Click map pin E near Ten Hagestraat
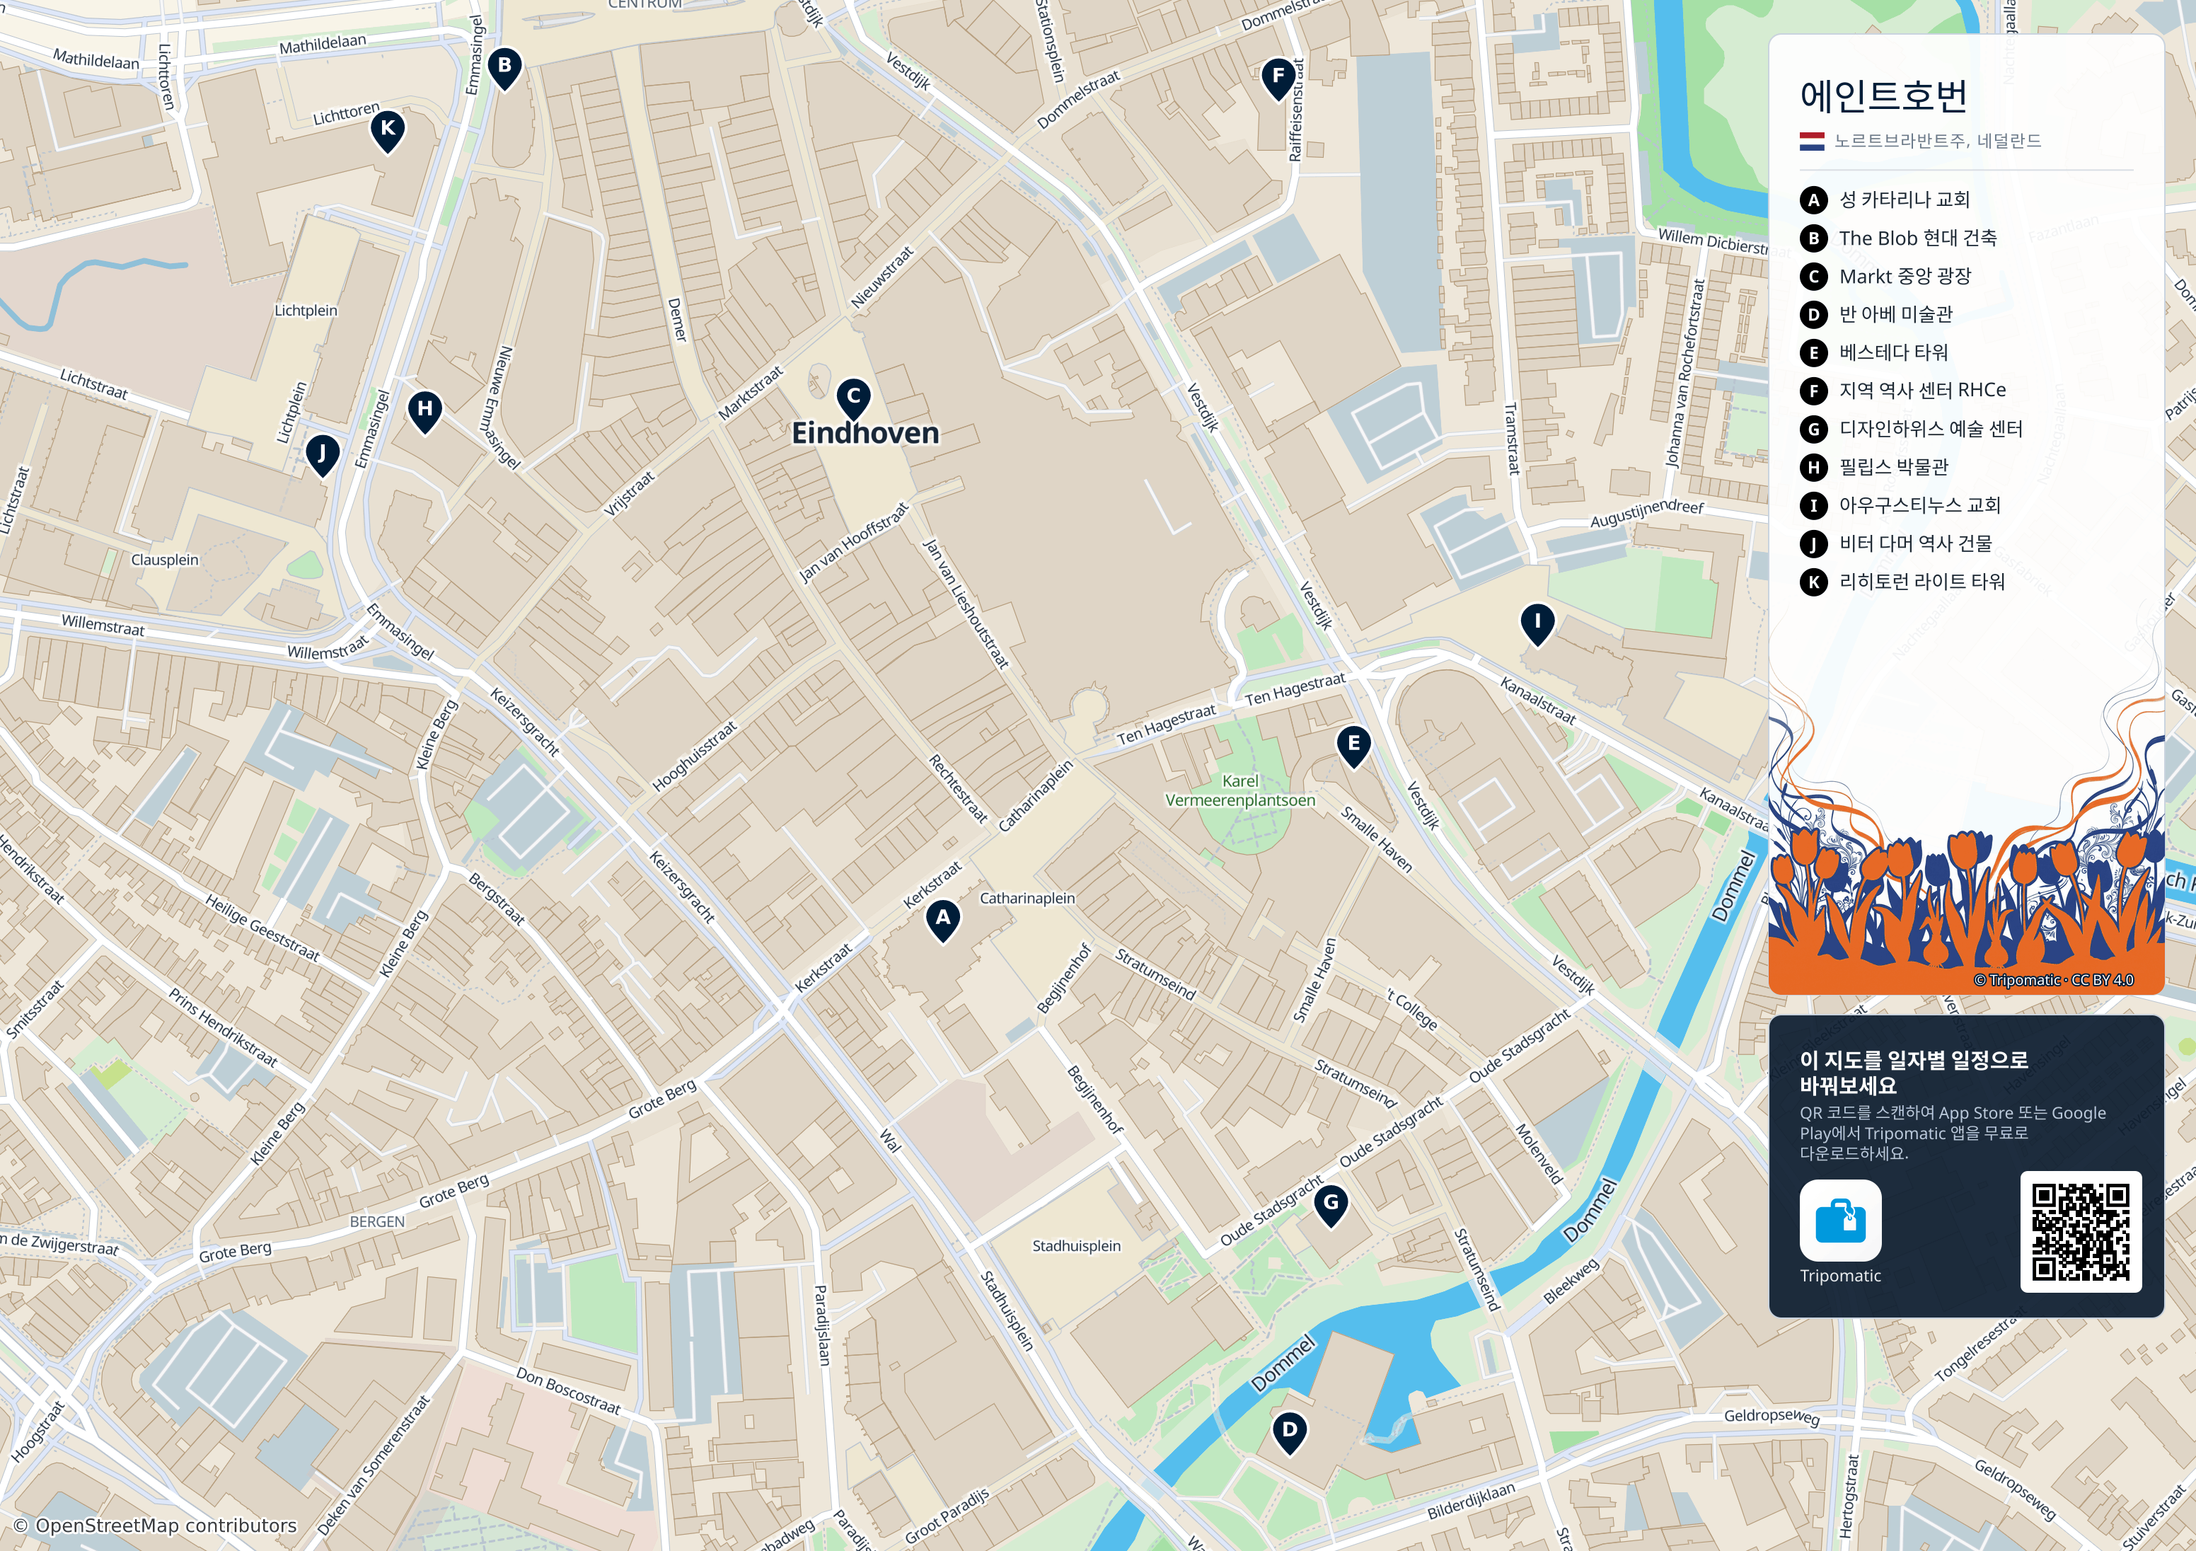This screenshot has height=1551, width=2196. [1353, 746]
